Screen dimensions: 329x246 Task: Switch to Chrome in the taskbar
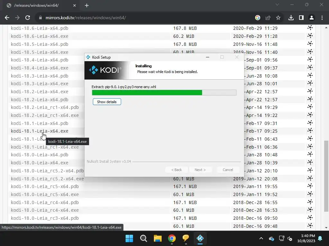(172, 238)
